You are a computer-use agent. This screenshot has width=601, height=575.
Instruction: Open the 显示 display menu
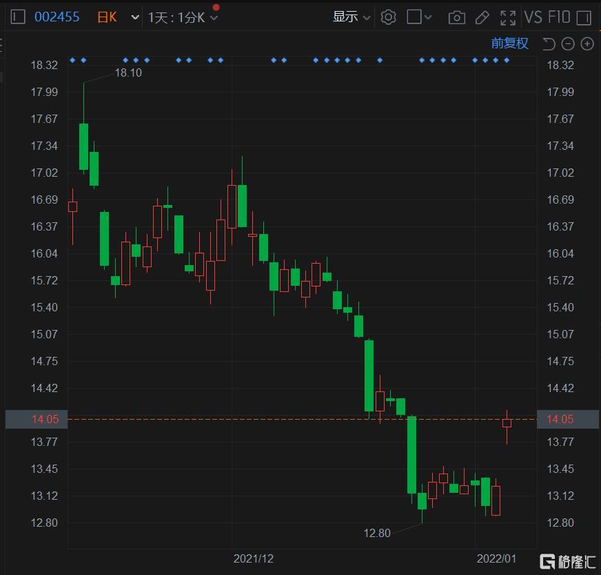click(351, 17)
